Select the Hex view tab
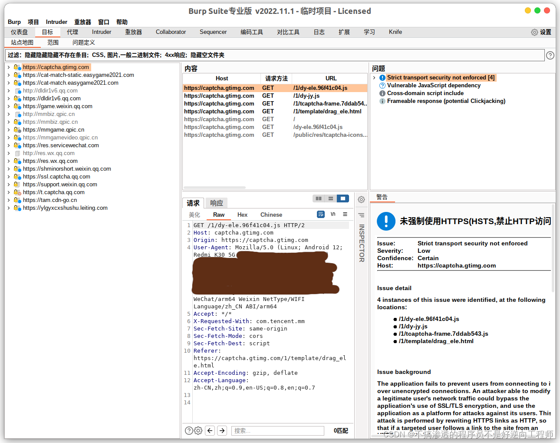This screenshot has height=443, width=560. [242, 215]
